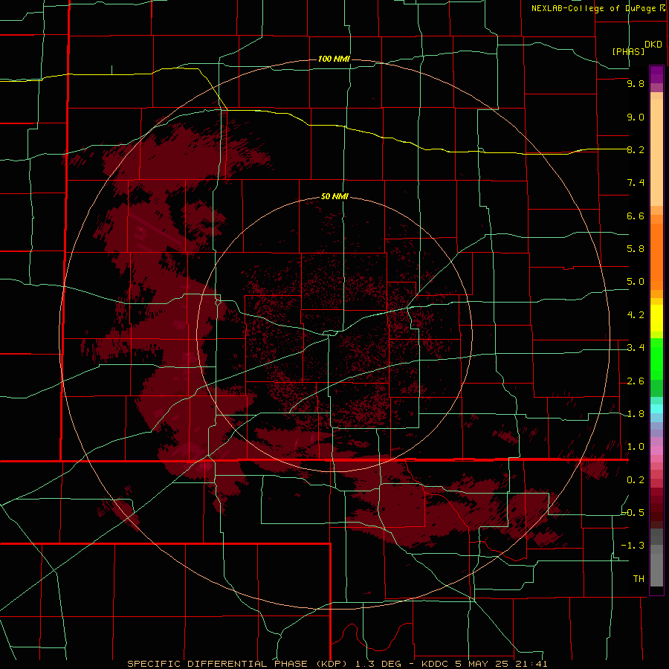Pick the yellow segment of the color bar
Image resolution: width=669 pixels, height=669 pixels.
pos(656,318)
